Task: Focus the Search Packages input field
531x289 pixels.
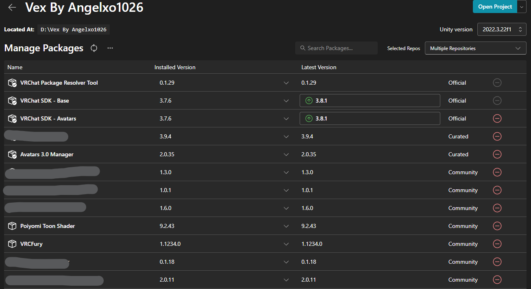Action: point(336,48)
